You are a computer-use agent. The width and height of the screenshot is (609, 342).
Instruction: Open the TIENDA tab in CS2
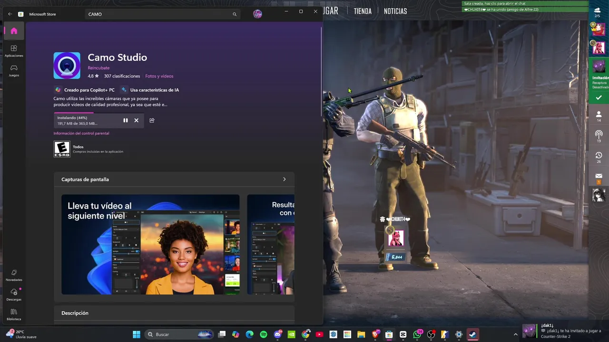pos(363,11)
